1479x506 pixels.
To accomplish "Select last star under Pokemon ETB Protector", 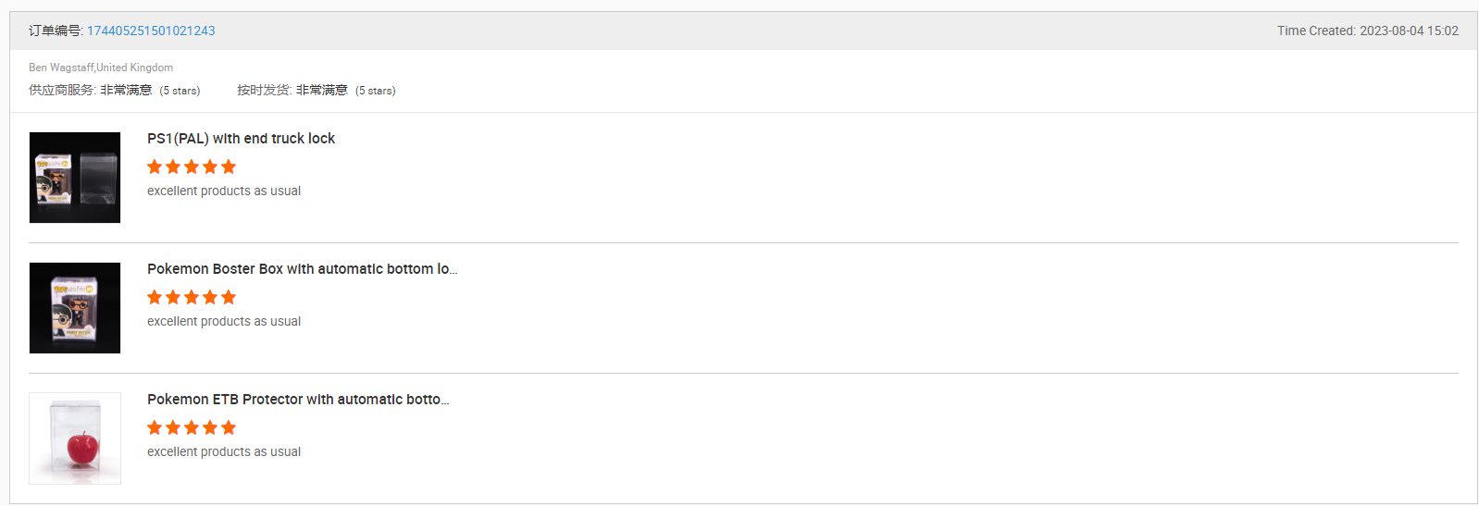I will 229,427.
